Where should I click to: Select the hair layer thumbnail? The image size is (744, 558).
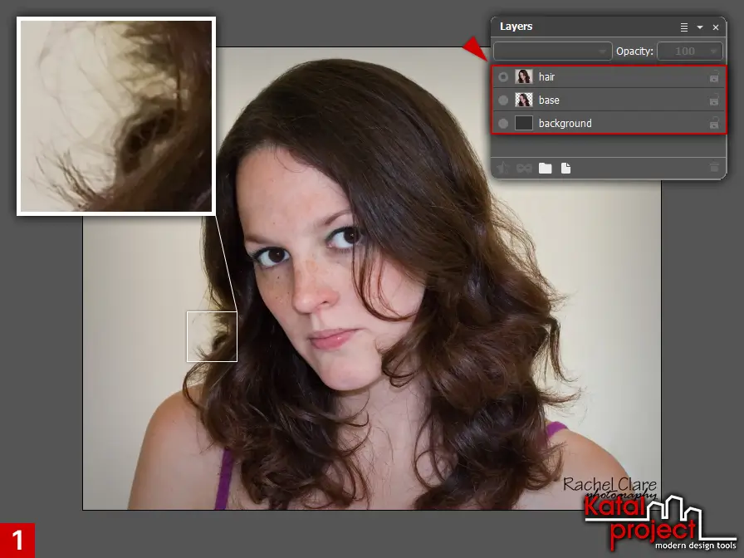pyautogui.click(x=525, y=76)
